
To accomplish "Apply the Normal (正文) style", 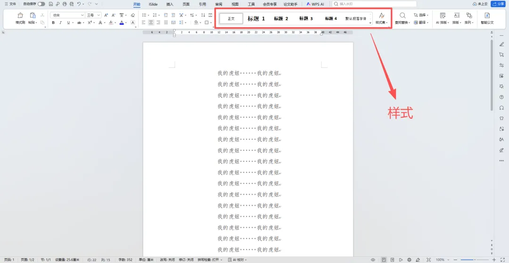I will click(x=231, y=18).
